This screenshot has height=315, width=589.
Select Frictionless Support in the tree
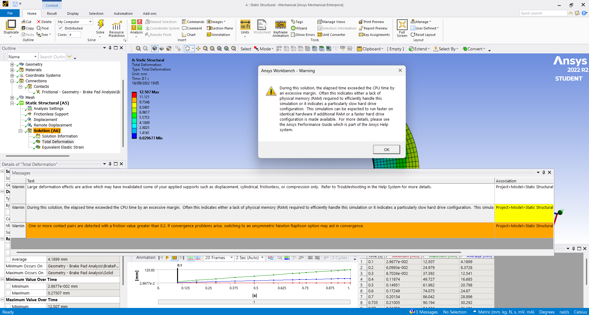pos(51,114)
